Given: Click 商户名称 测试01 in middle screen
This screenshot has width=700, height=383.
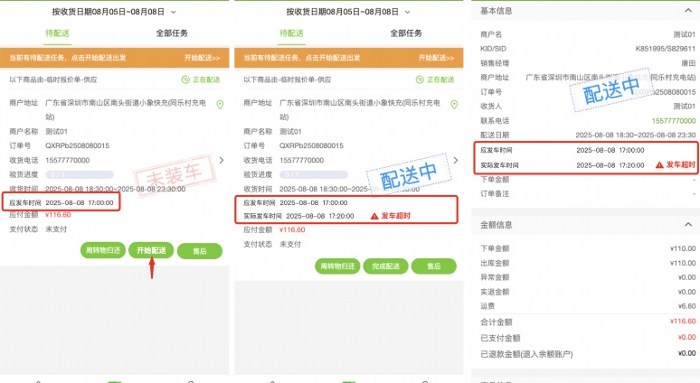Looking at the screenshot, I should pyautogui.click(x=290, y=132).
